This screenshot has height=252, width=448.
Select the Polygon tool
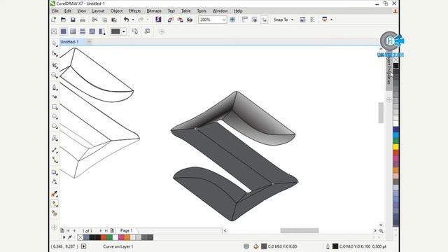(55, 126)
